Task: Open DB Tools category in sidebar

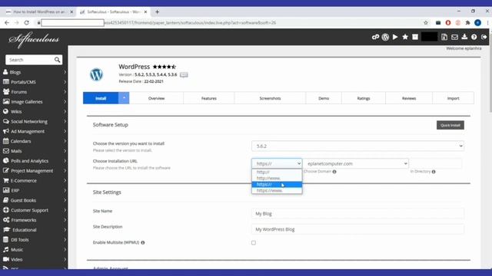Action: tap(34, 240)
